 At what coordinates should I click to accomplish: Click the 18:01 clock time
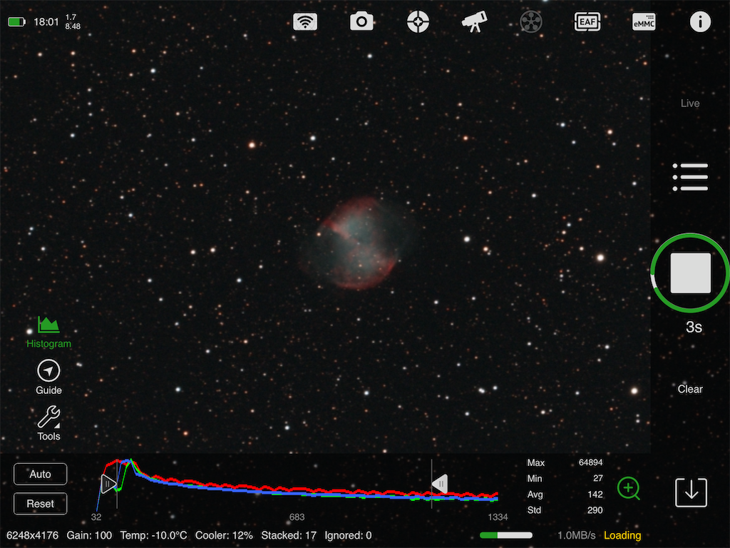point(46,22)
